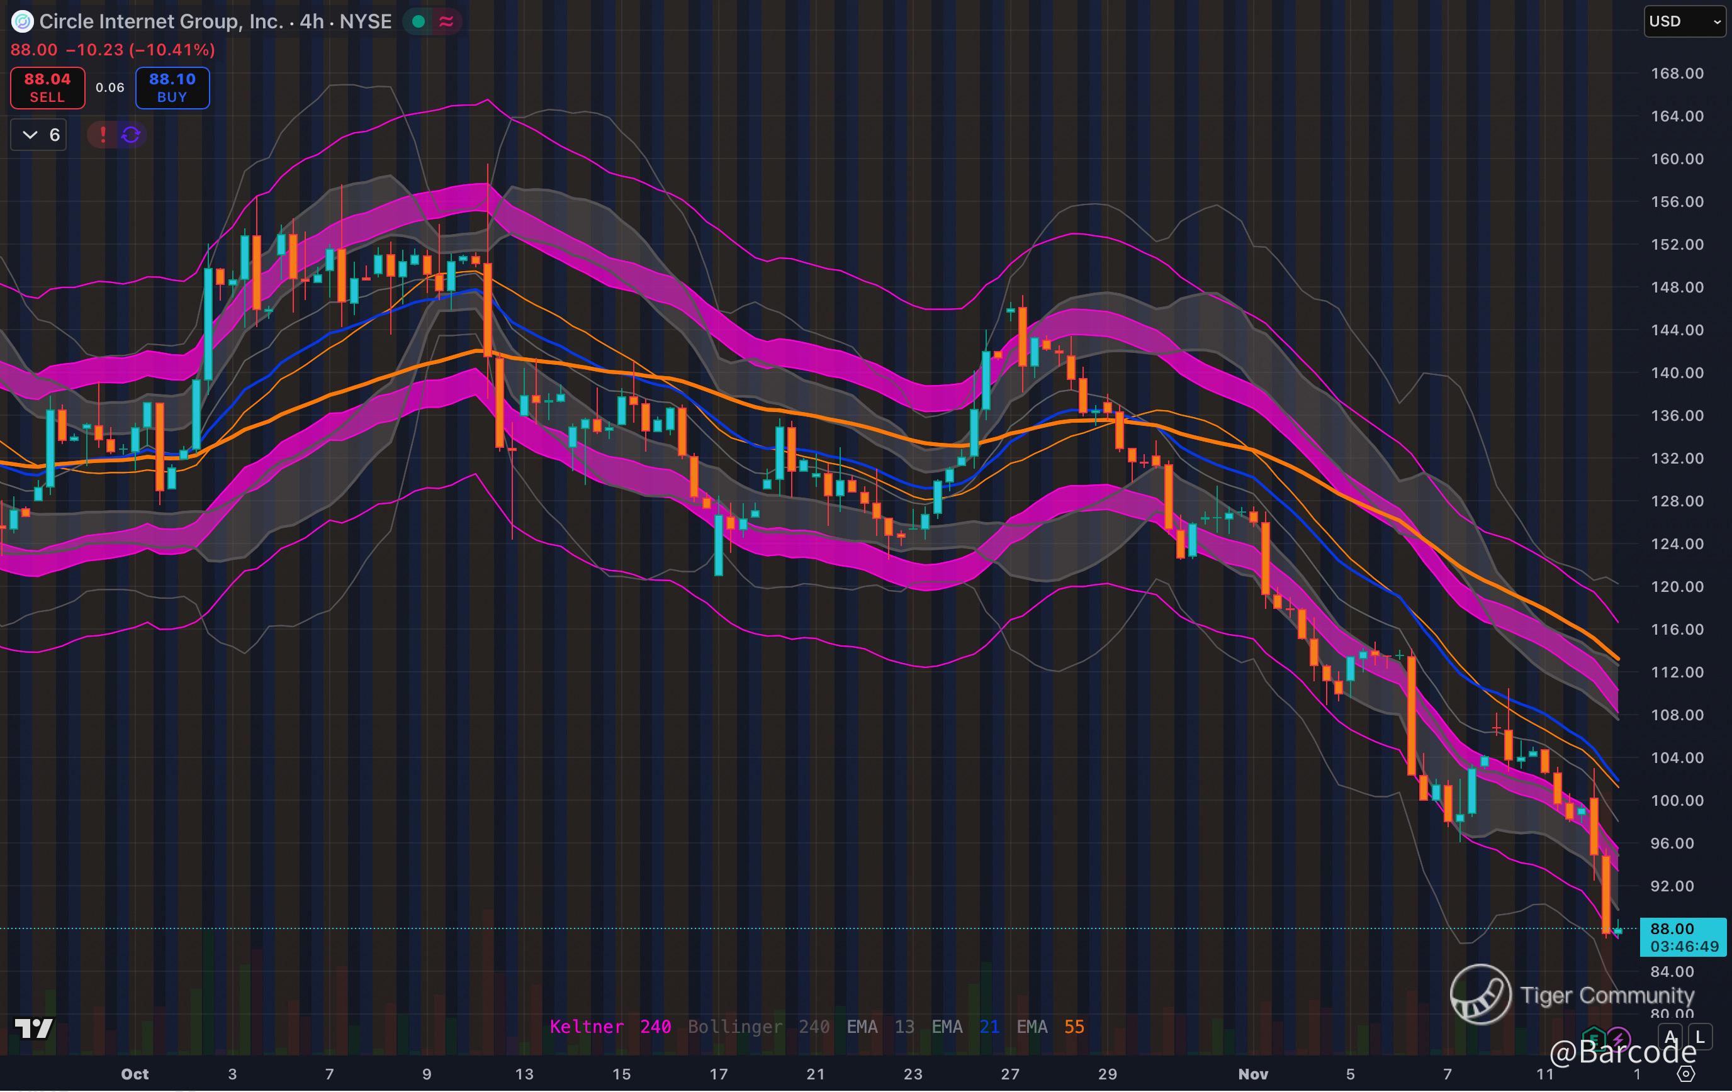Click the Circle Internet Group logo icon
Image resolution: width=1732 pixels, height=1092 pixels.
[x=22, y=21]
